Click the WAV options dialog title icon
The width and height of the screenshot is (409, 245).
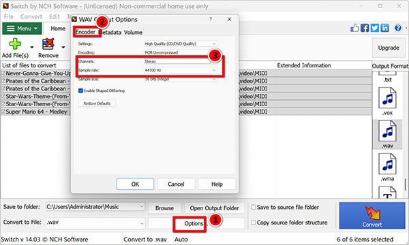click(74, 19)
